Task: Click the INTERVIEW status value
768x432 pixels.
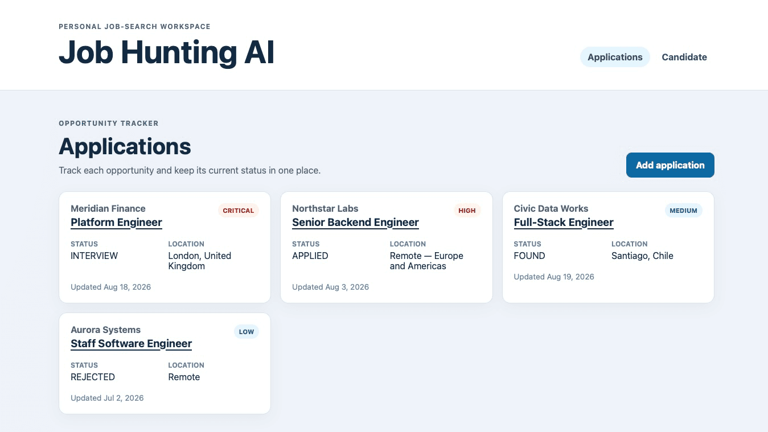Action: 94,256
